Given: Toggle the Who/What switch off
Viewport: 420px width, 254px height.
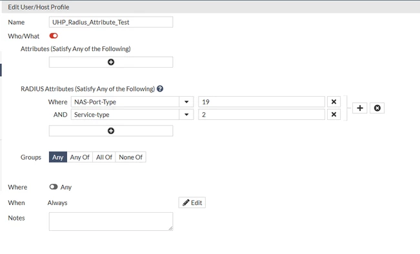Looking at the screenshot, I should tap(54, 36).
